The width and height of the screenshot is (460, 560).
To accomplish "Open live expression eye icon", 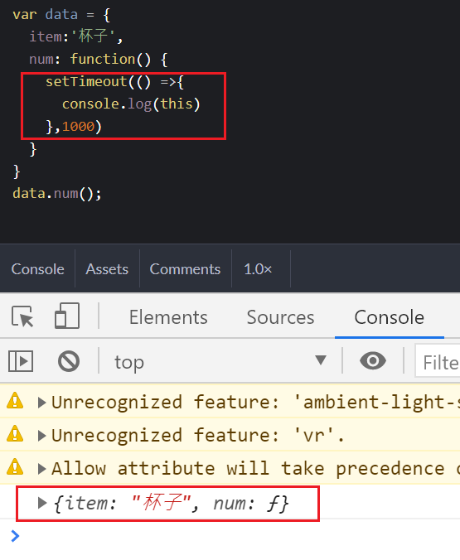I will coord(373,361).
